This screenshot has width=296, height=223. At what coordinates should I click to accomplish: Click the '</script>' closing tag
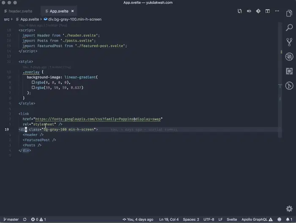click(x=28, y=51)
